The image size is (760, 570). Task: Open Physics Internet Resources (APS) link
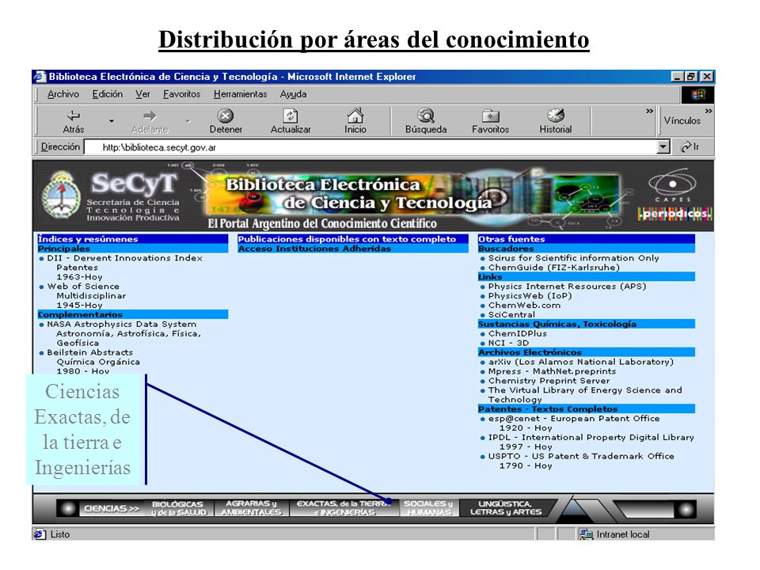pyautogui.click(x=567, y=287)
